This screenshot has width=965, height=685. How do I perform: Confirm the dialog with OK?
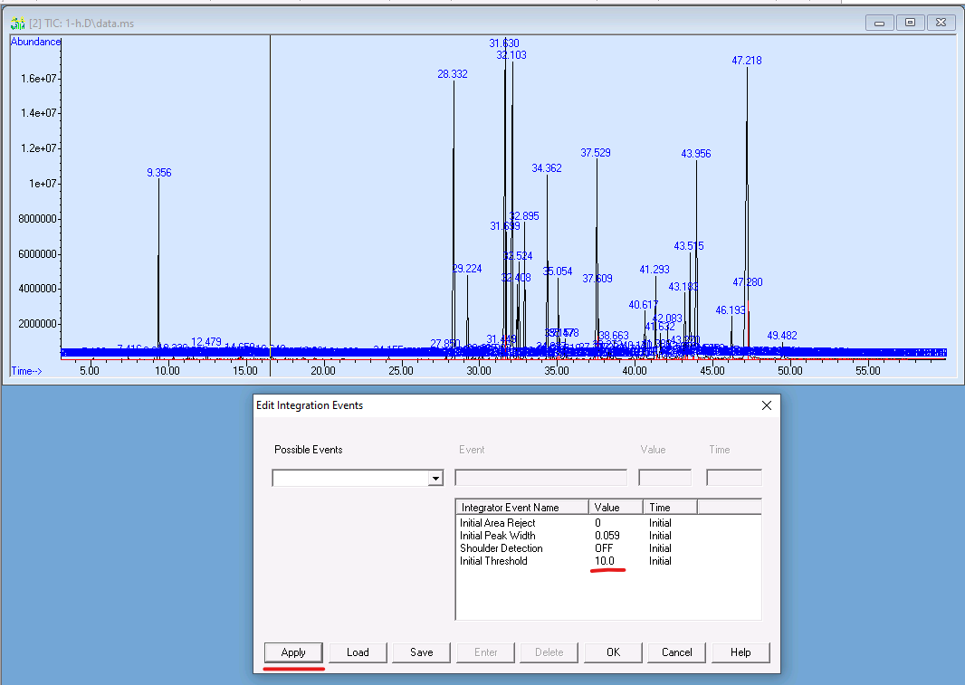click(x=613, y=652)
